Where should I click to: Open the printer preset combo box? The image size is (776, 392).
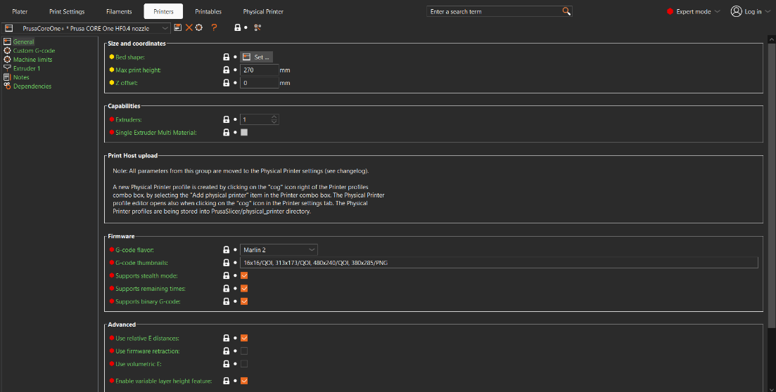tap(87, 29)
